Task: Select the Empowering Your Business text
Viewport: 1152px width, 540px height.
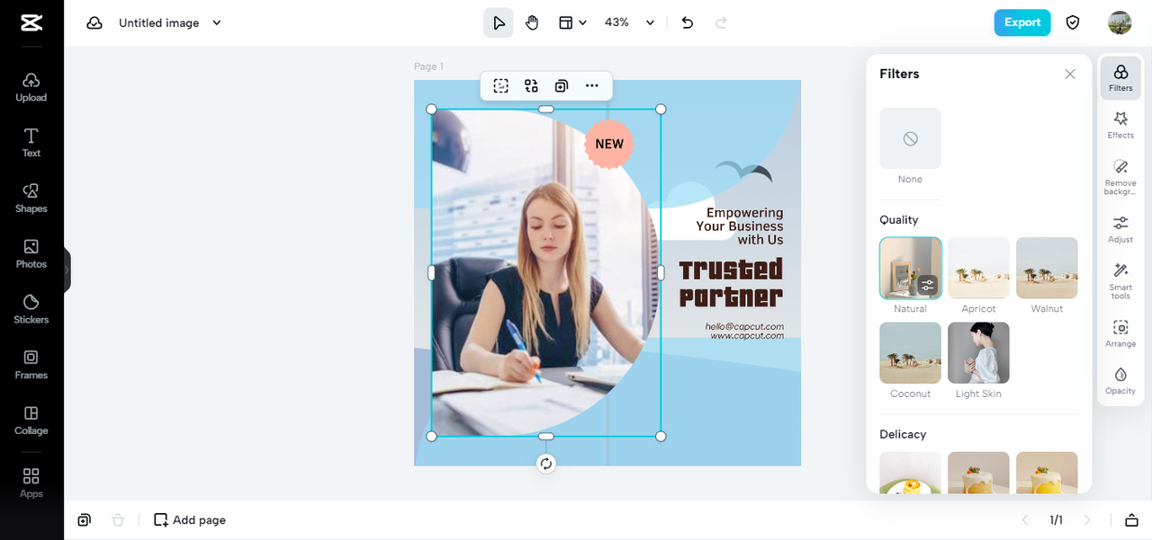Action: click(740, 226)
